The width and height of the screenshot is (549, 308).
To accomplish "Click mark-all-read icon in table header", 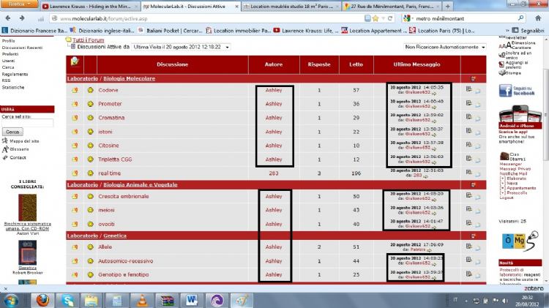I will pyautogui.click(x=75, y=61).
